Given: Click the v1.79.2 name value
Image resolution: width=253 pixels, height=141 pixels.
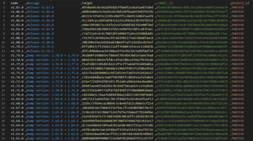Looking at the screenshot, I should coord(17,46).
